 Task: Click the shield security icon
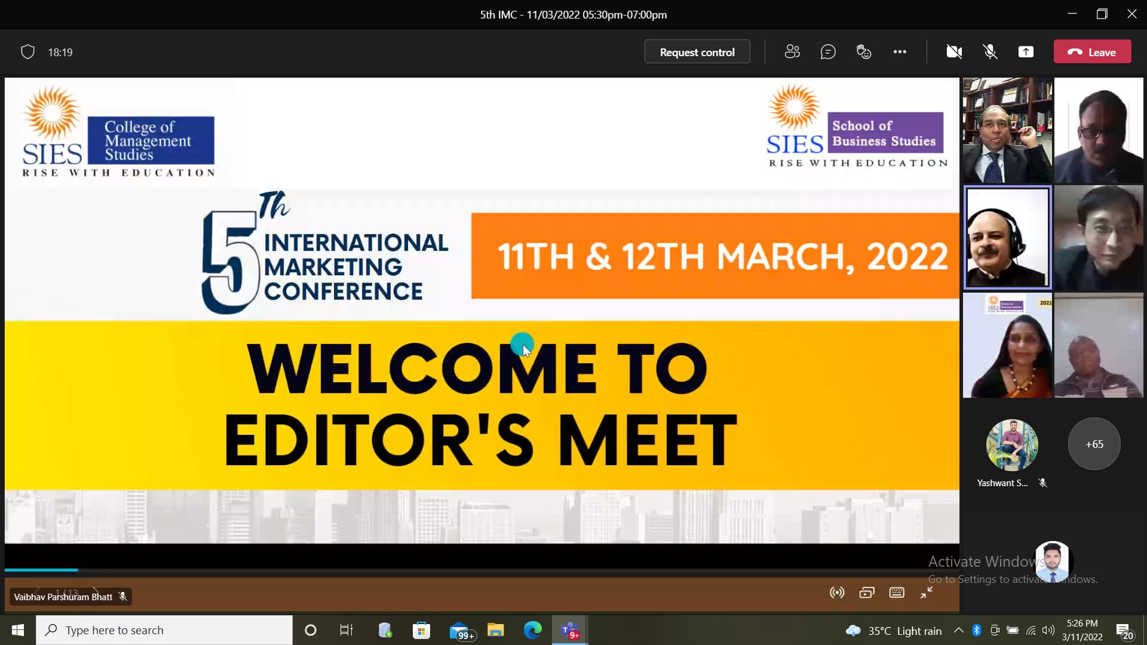click(27, 52)
